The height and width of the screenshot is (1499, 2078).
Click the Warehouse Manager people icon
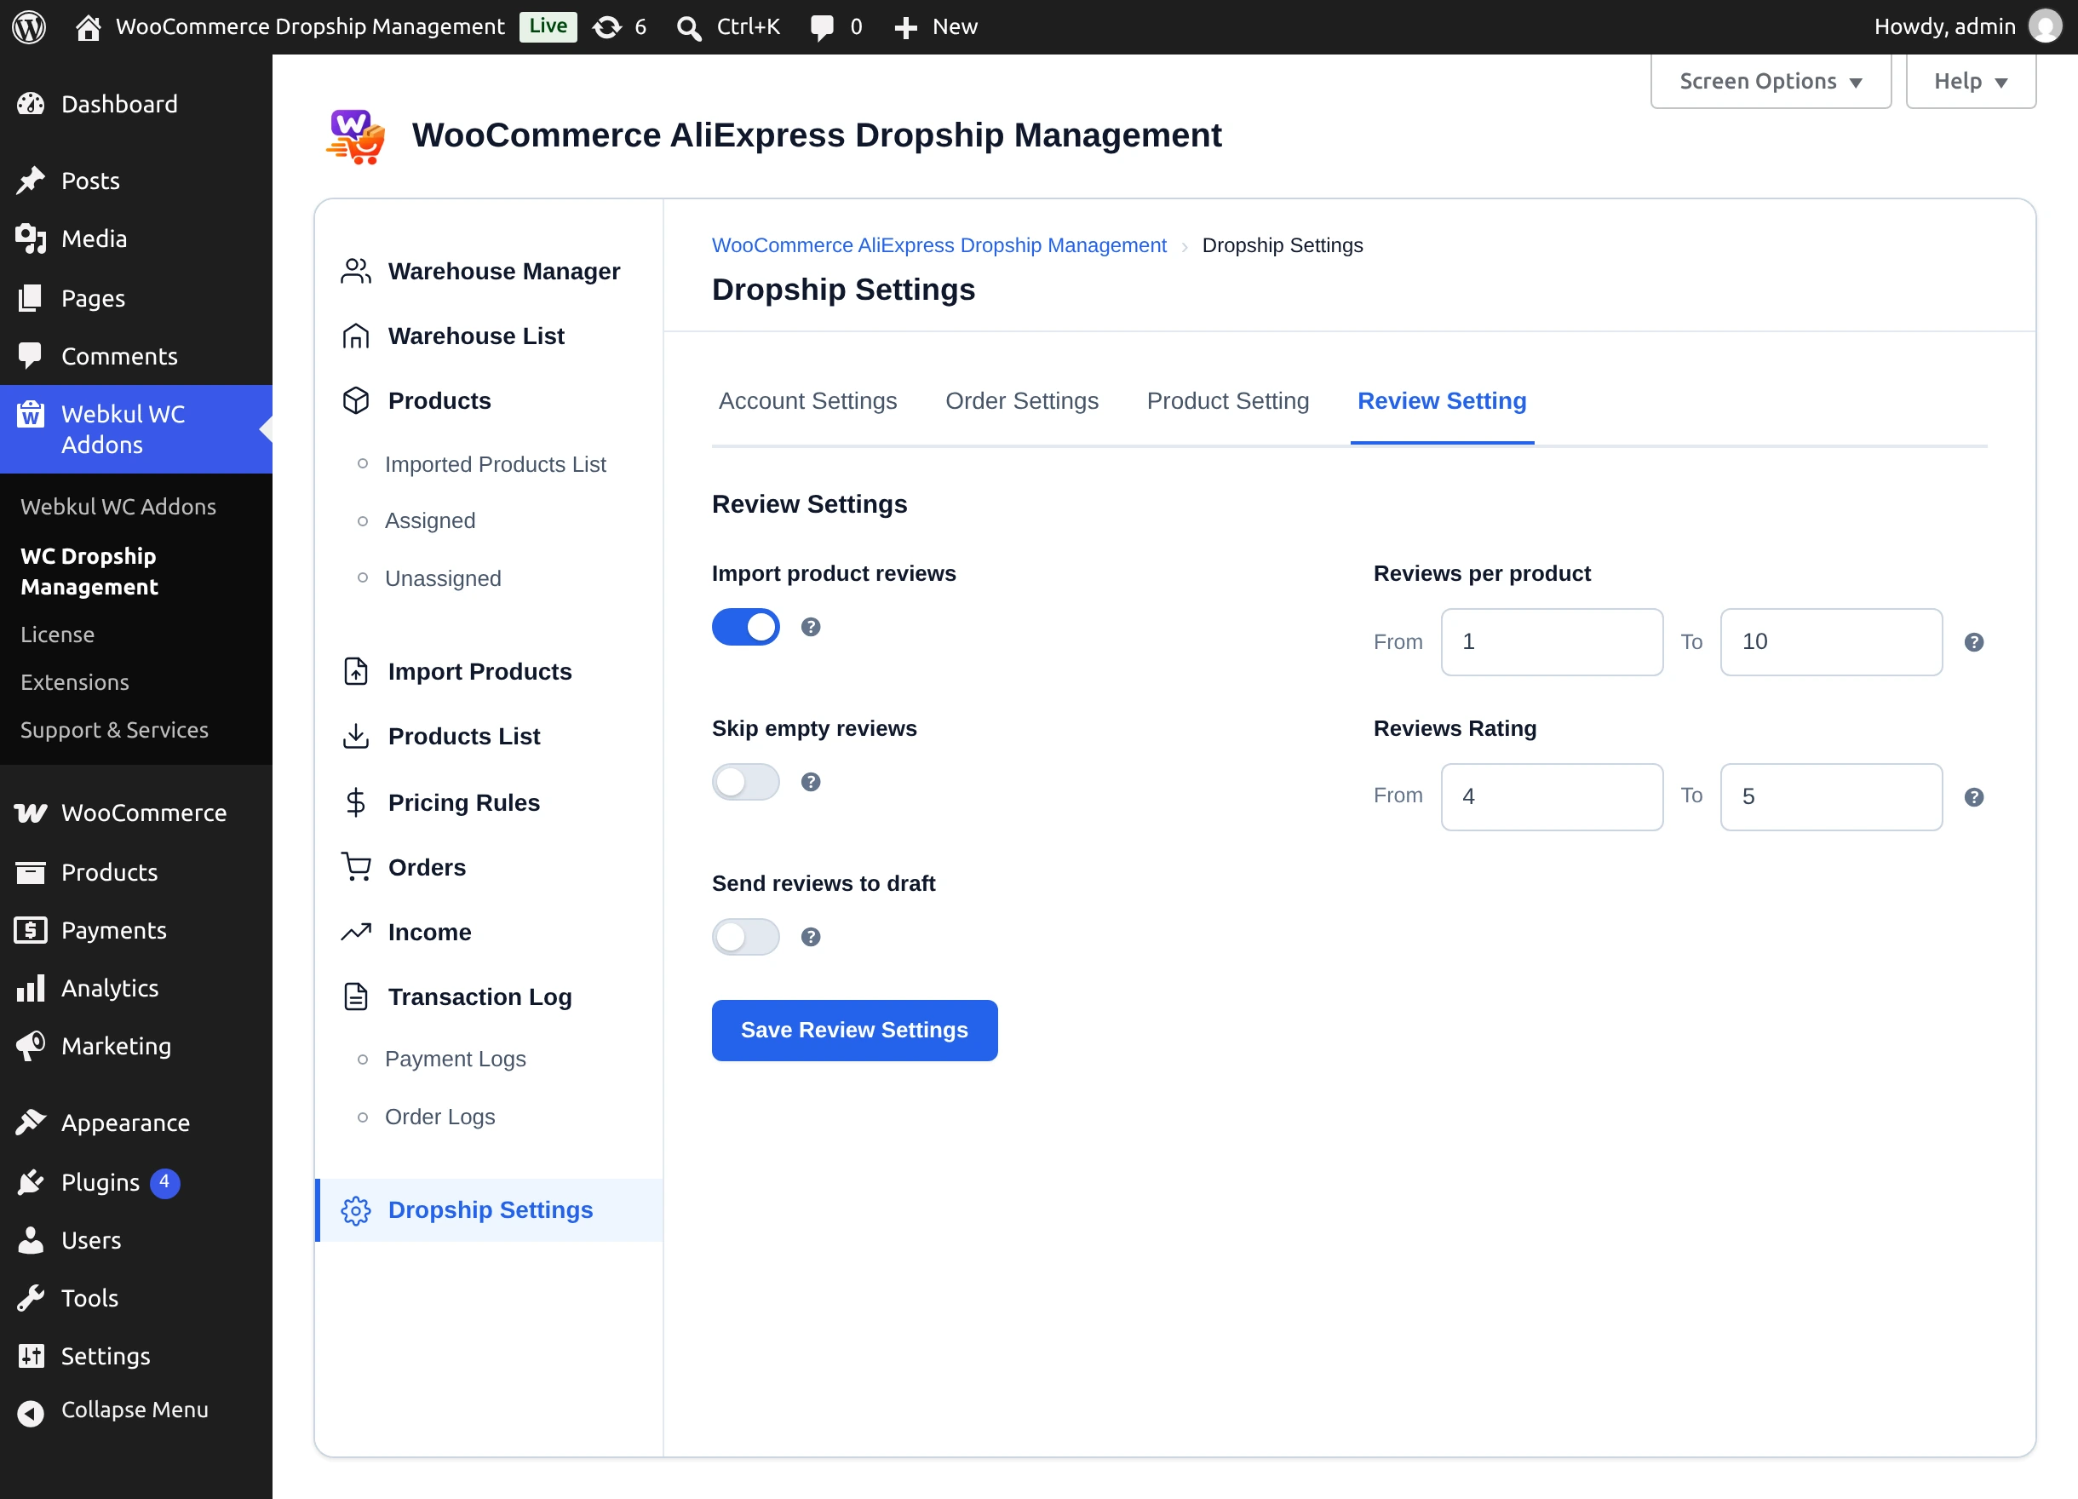pyautogui.click(x=355, y=271)
